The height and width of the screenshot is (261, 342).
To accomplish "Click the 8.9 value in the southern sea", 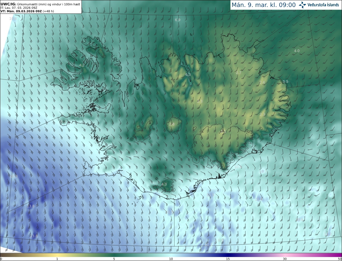I will (x=221, y=240).
